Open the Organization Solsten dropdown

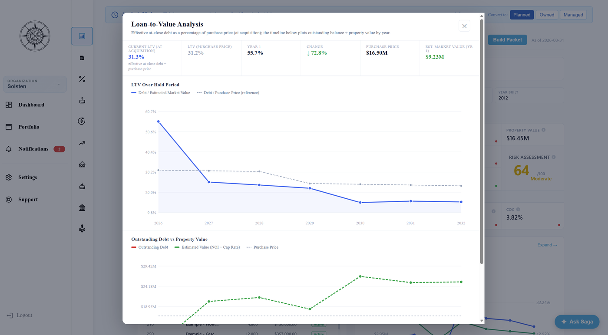pos(35,84)
